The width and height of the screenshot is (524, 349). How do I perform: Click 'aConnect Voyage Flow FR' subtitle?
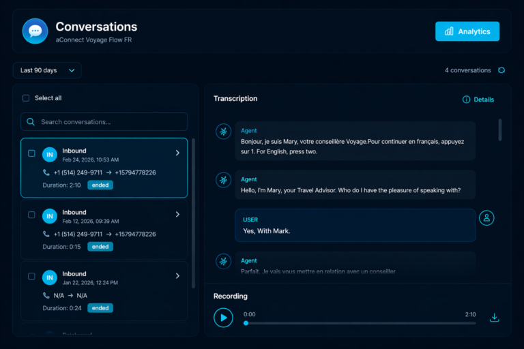(93, 40)
